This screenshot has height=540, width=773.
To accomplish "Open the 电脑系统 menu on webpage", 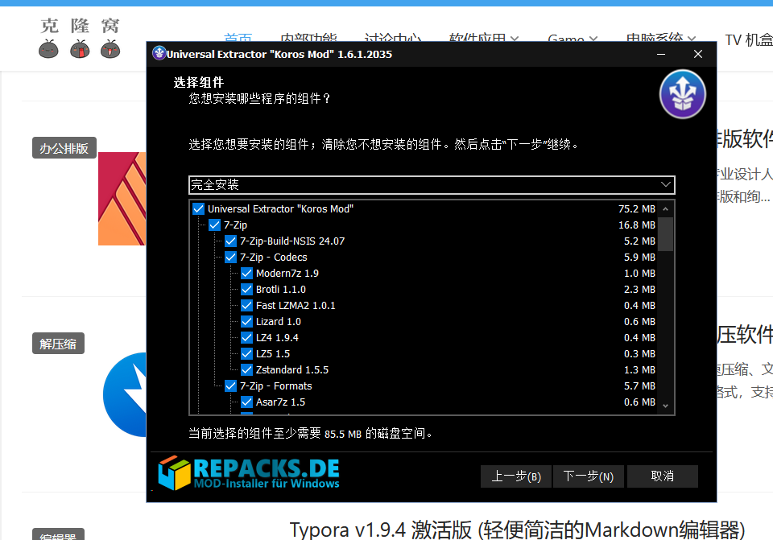I will pyautogui.click(x=660, y=38).
